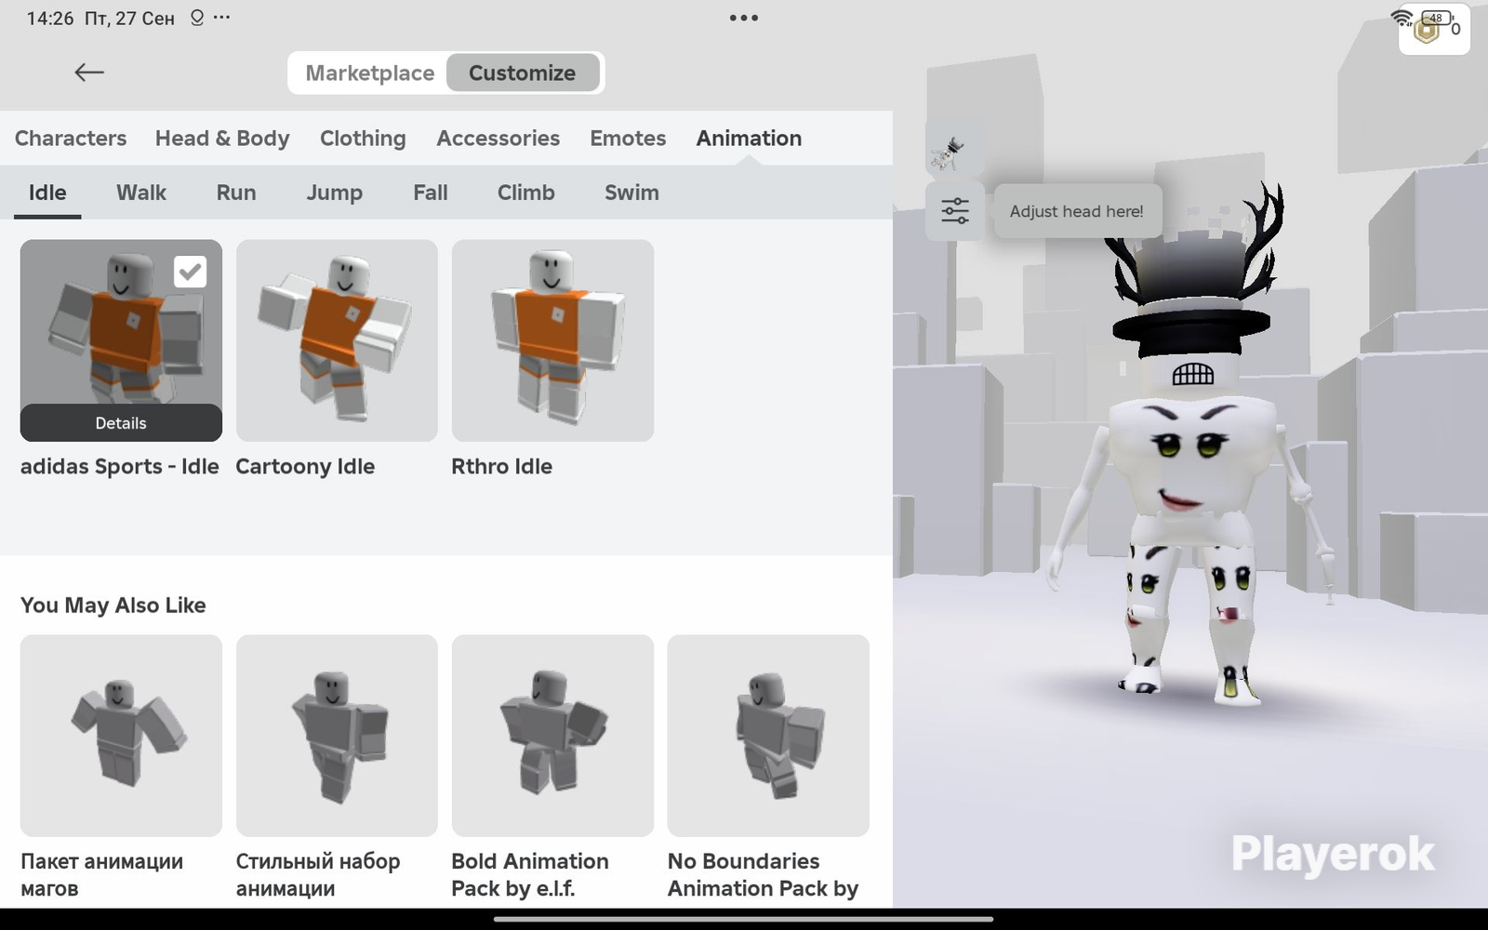The height and width of the screenshot is (930, 1488).
Task: Open the Head & Body tab
Action: point(222,139)
